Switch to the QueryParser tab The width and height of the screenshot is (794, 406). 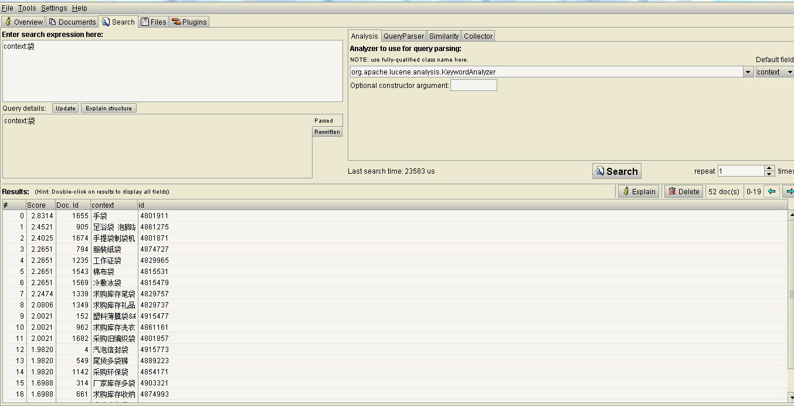(x=403, y=36)
